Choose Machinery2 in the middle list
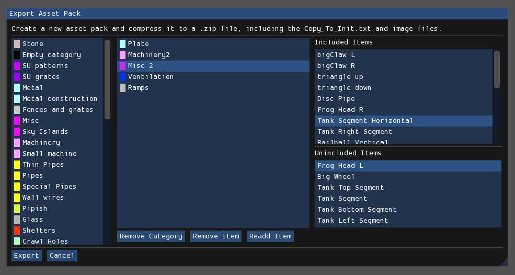The height and width of the screenshot is (275, 515). [213, 55]
